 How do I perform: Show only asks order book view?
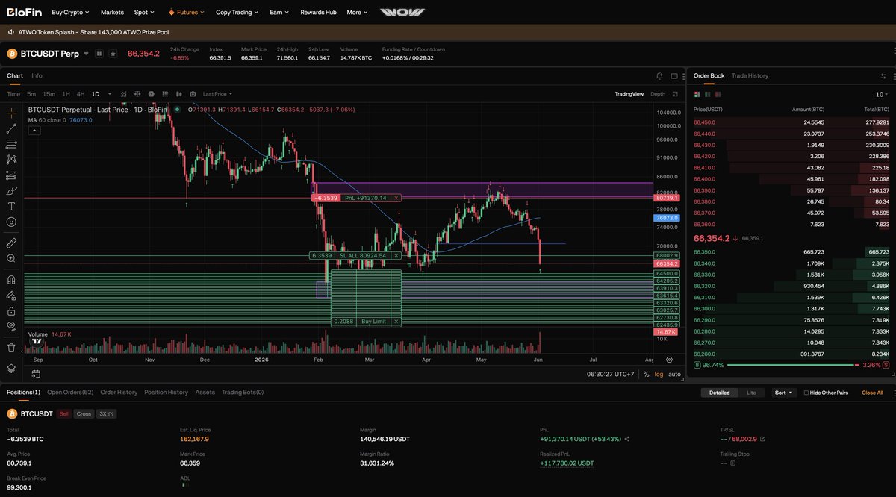(x=718, y=95)
